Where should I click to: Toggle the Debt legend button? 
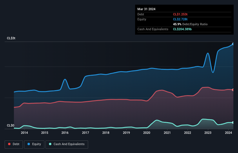click(14, 144)
